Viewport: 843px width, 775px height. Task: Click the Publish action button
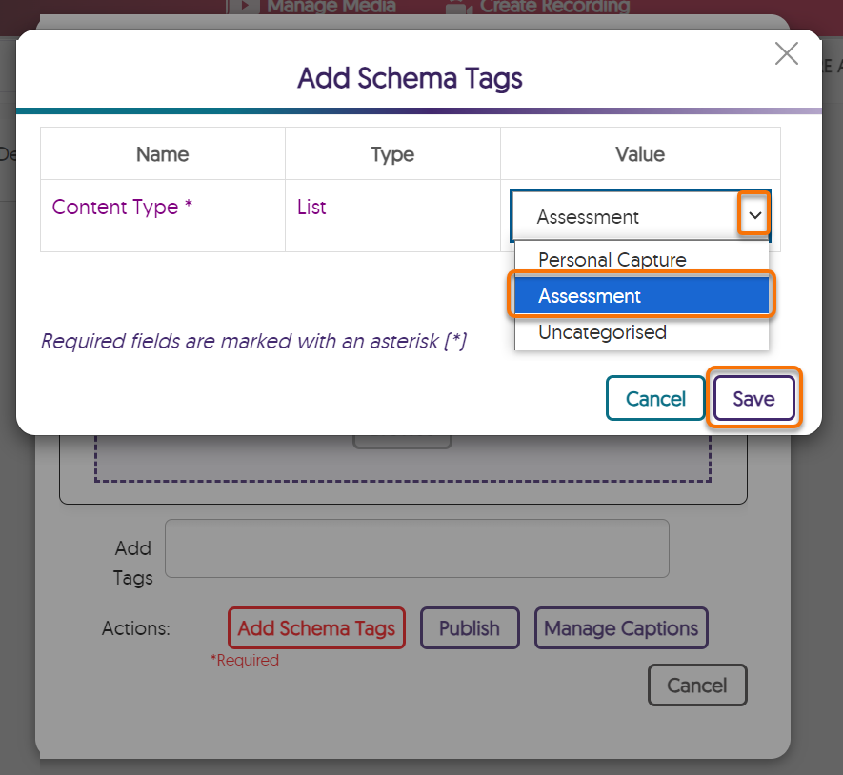pos(470,628)
